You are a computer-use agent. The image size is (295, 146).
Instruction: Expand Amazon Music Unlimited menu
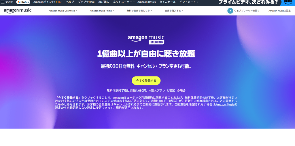[63, 11]
